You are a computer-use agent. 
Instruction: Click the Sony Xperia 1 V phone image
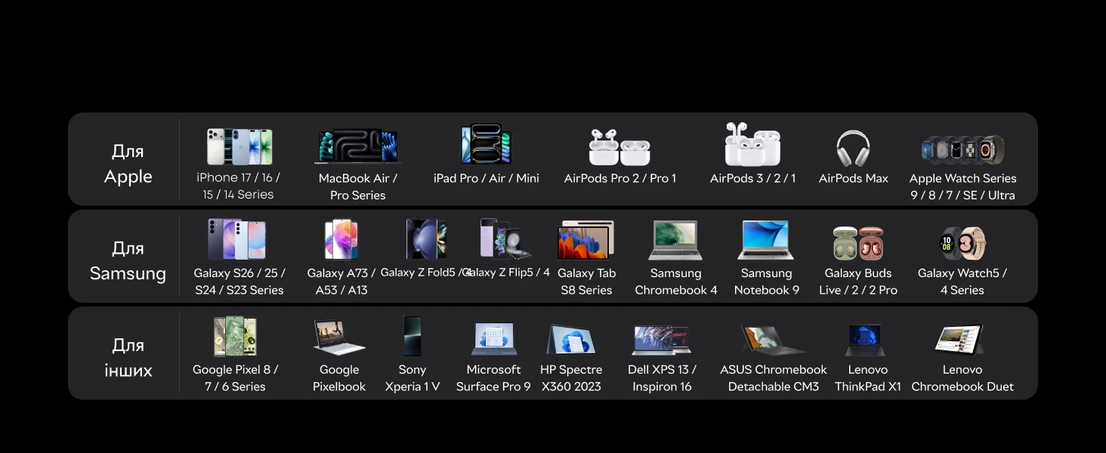tap(412, 336)
